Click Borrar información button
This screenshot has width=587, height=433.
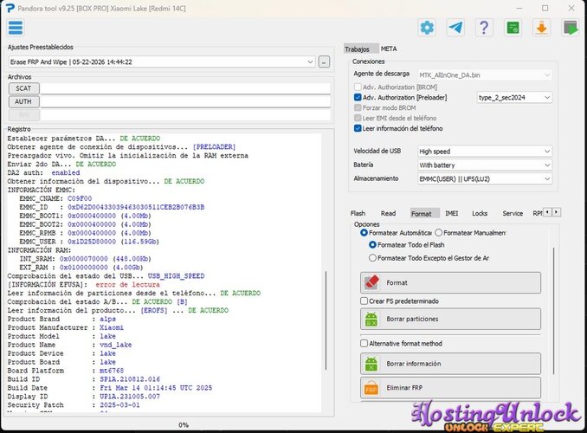451,364
